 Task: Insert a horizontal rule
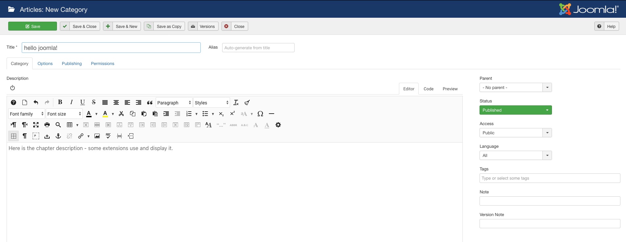pyautogui.click(x=272, y=114)
